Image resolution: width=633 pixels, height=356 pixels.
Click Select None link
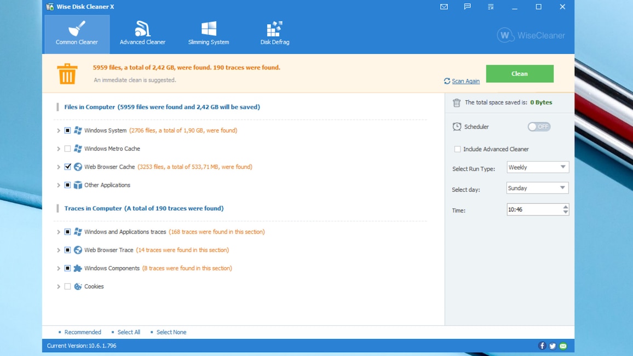(171, 332)
